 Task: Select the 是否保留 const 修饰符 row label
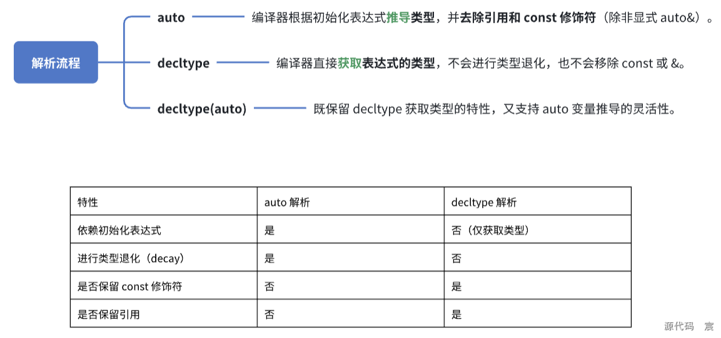click(129, 287)
